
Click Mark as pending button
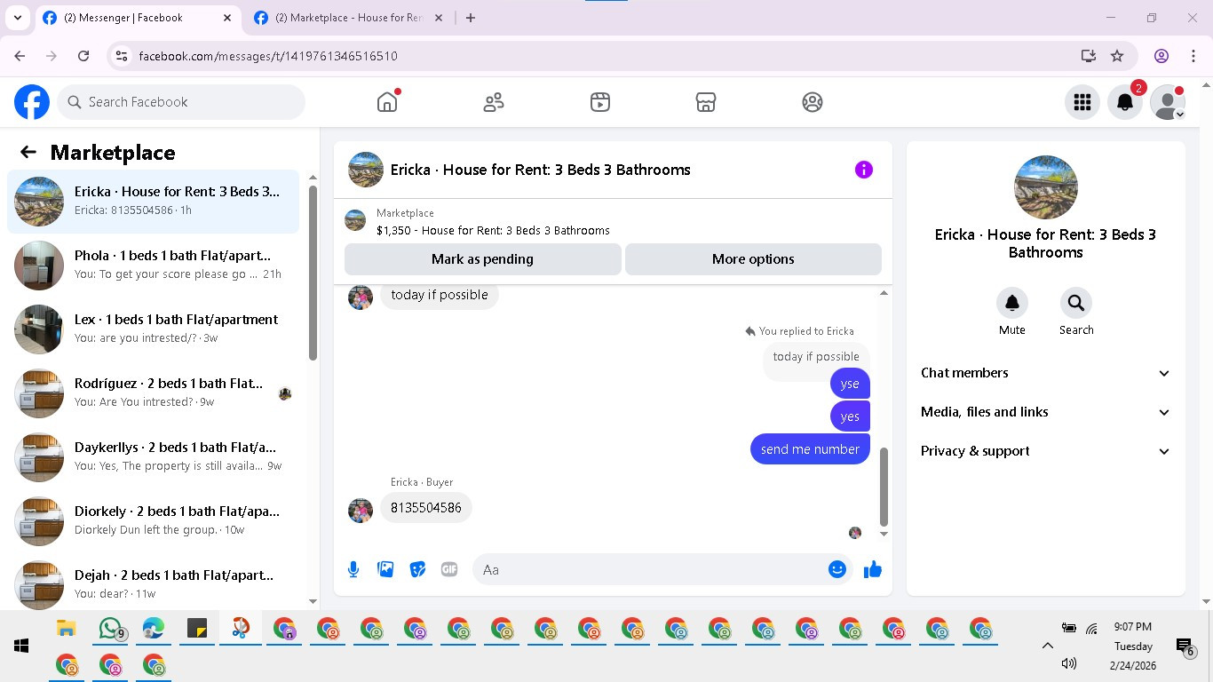tap(482, 259)
